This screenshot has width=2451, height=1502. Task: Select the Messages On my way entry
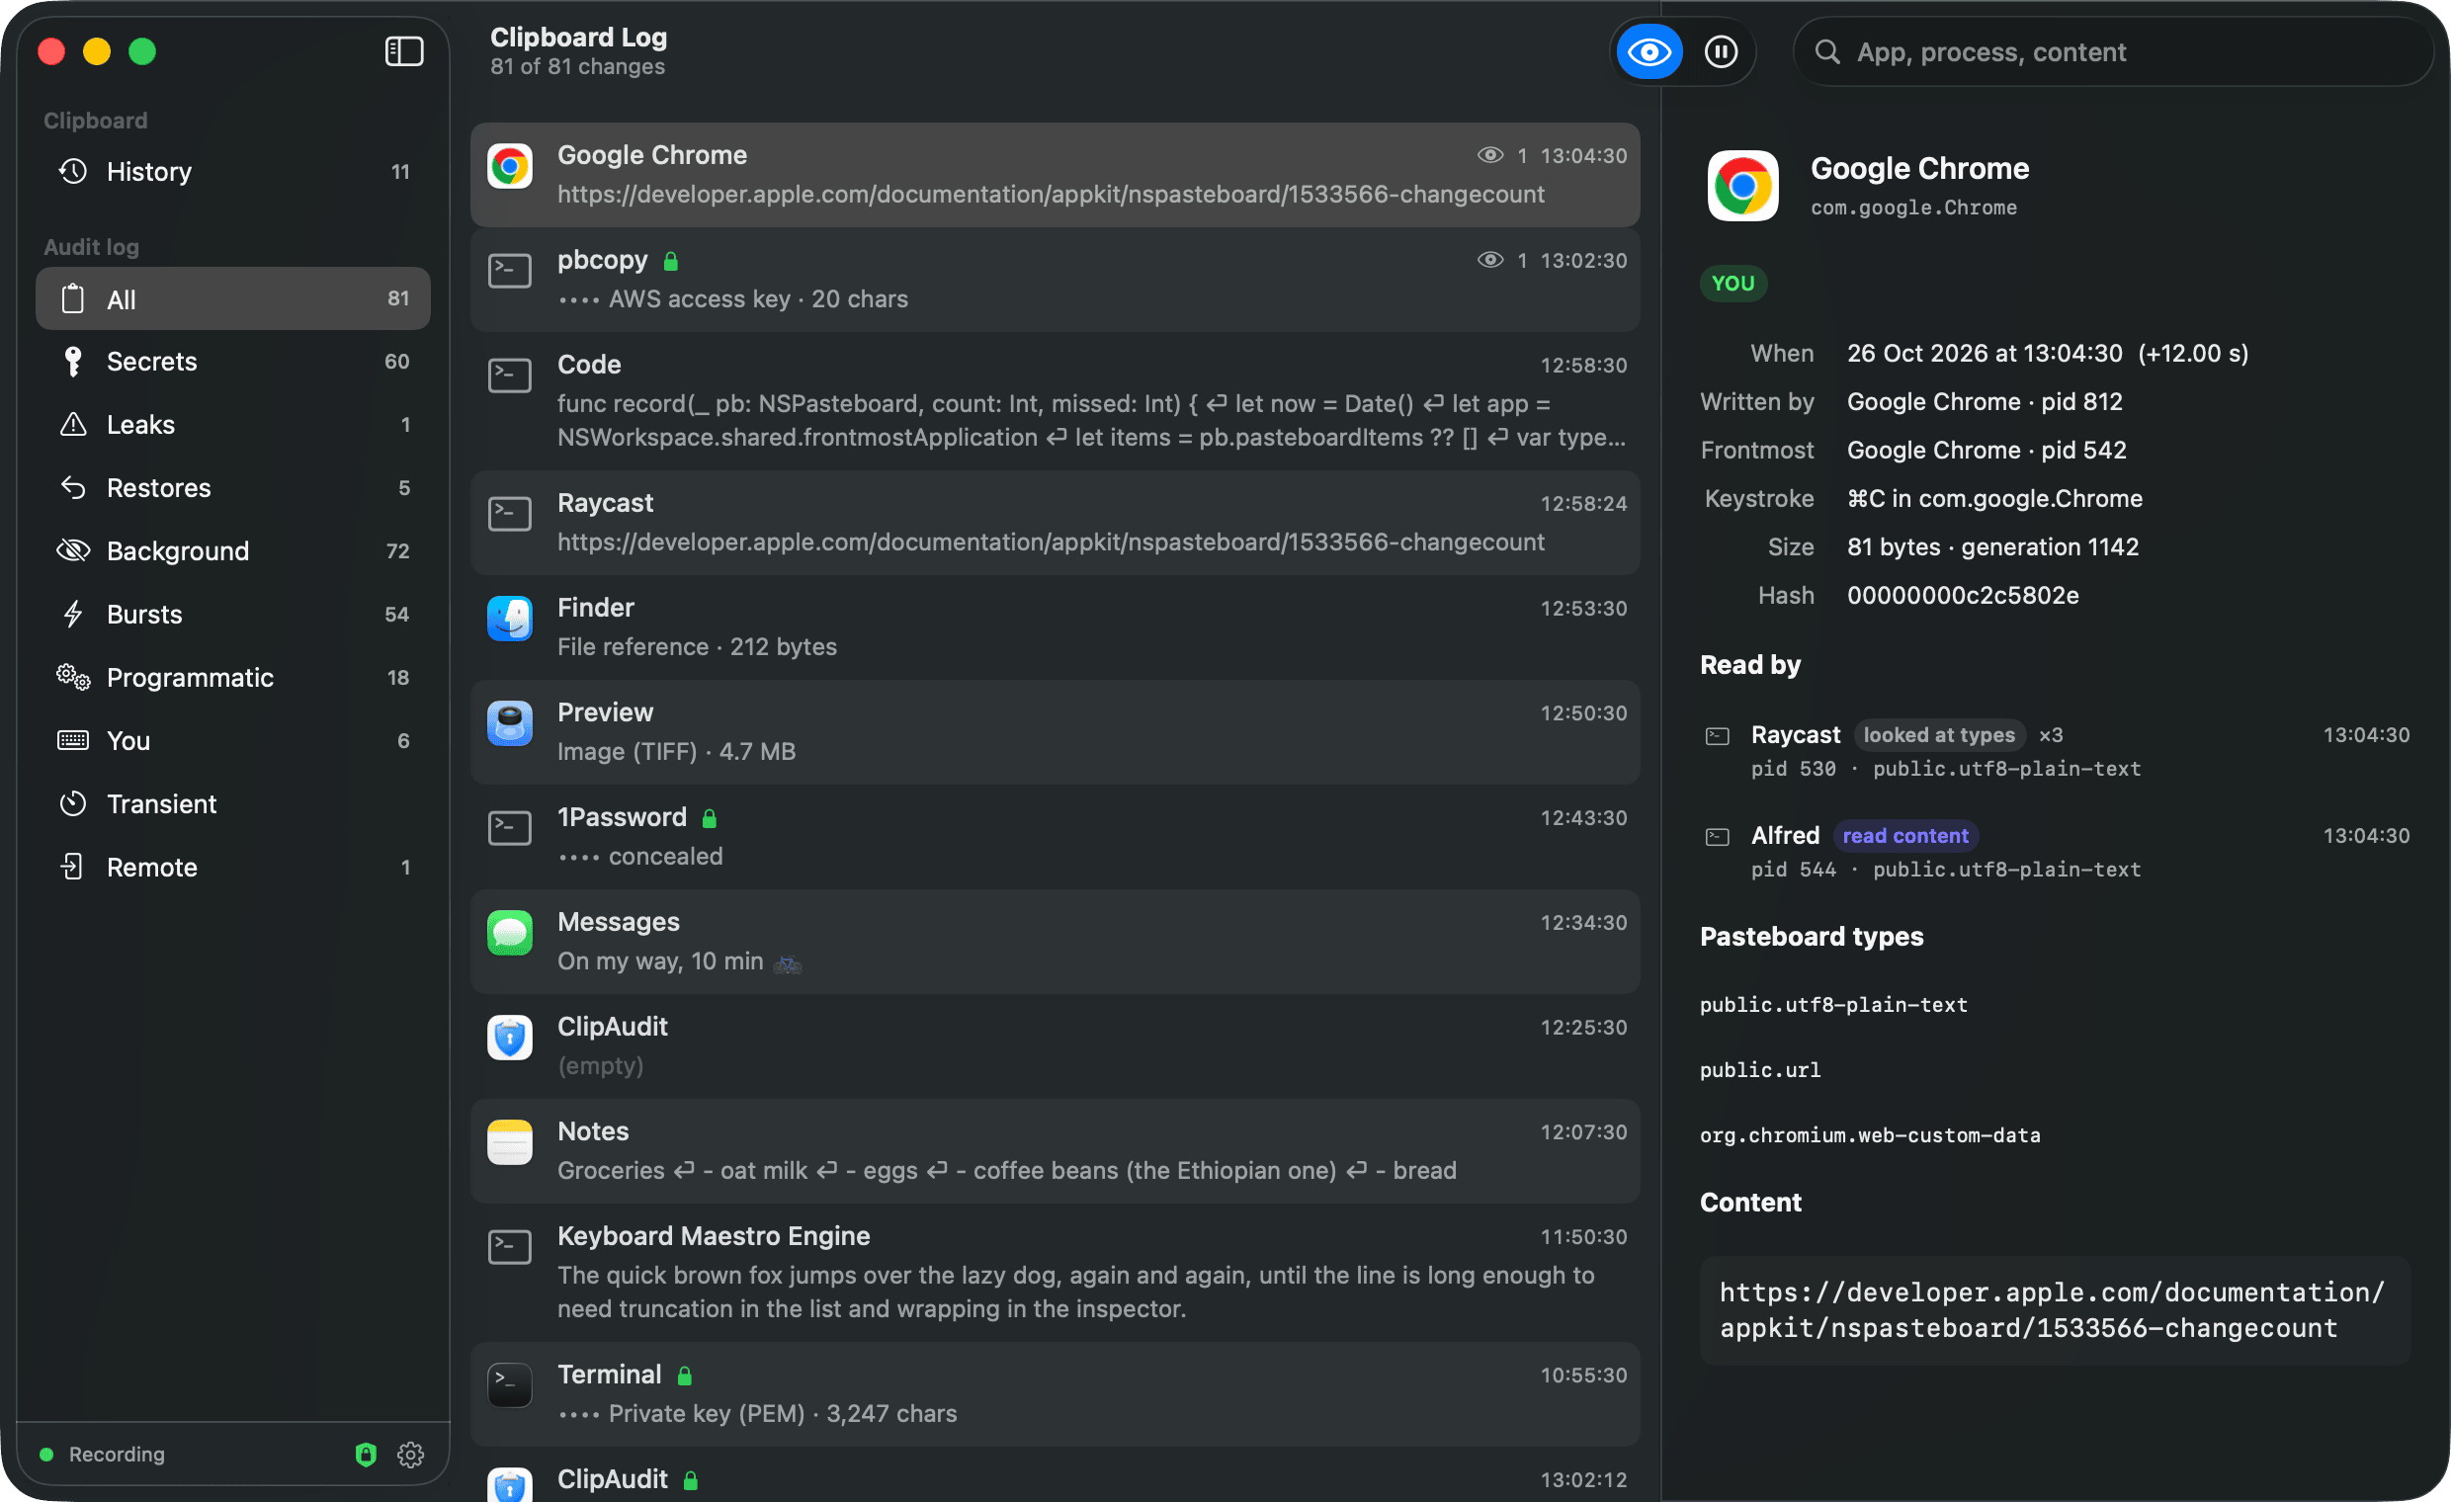pyautogui.click(x=1055, y=942)
